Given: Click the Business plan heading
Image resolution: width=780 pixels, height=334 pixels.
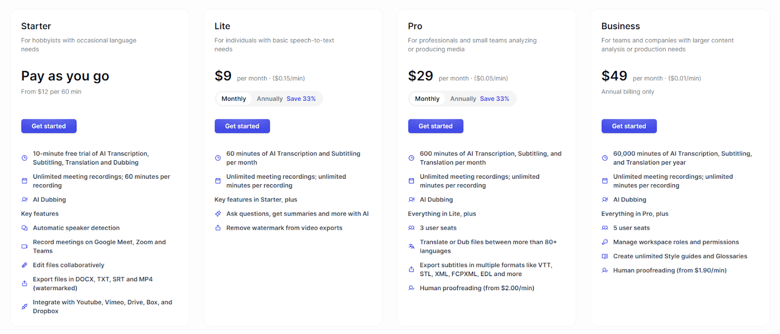Looking at the screenshot, I should 621,26.
